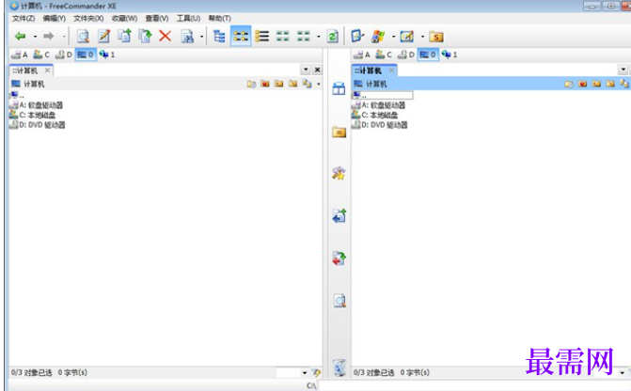Open the 收藏(W) menu
This screenshot has height=391, width=631.
[x=124, y=19]
